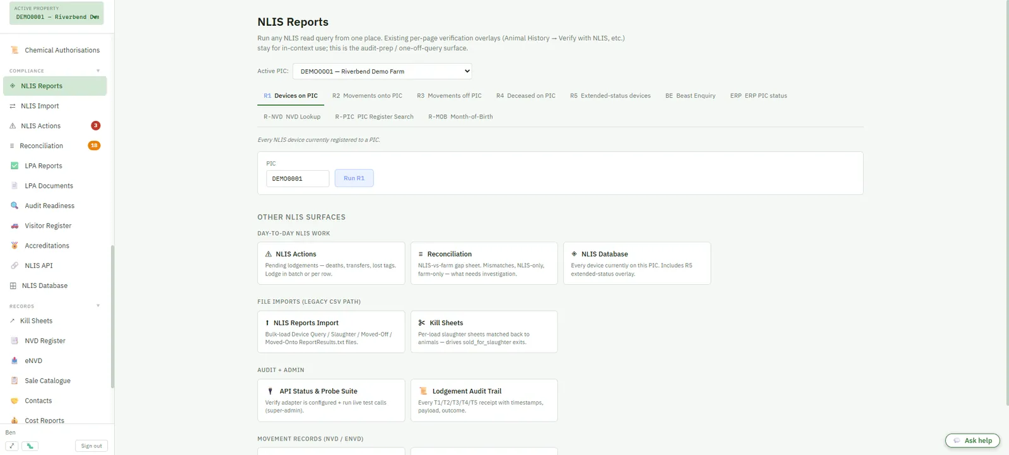The height and width of the screenshot is (455, 1009).
Task: Click the NVD Register notebook icon
Action: point(15,341)
